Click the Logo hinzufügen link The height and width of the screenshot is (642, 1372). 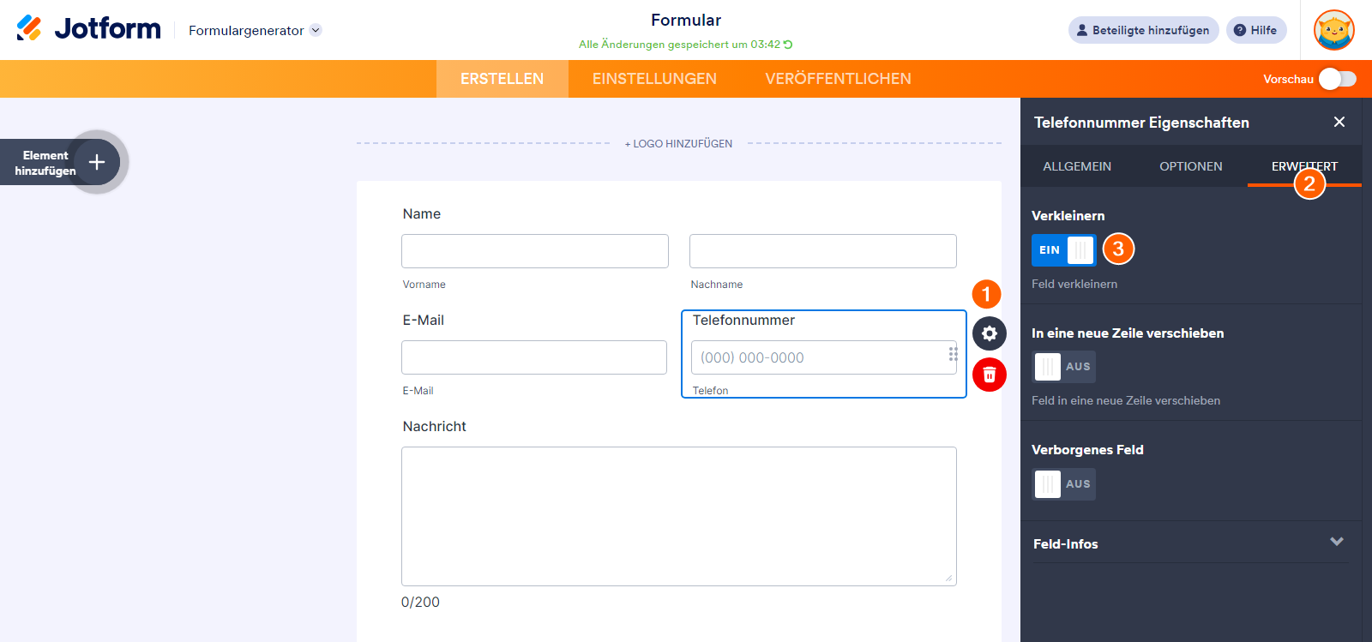pyautogui.click(x=678, y=144)
